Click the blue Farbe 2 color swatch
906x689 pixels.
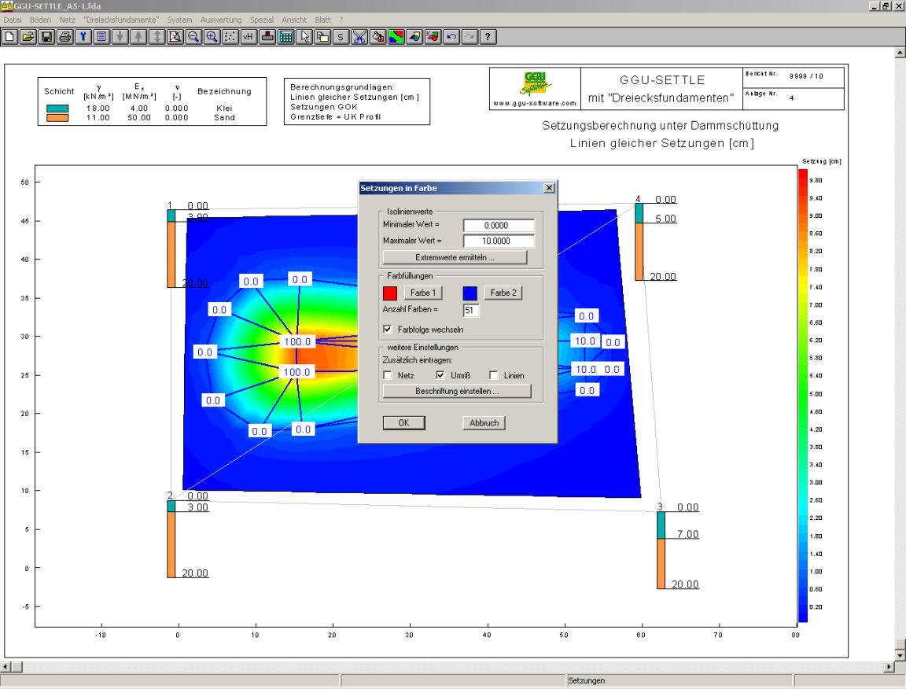pyautogui.click(x=470, y=293)
